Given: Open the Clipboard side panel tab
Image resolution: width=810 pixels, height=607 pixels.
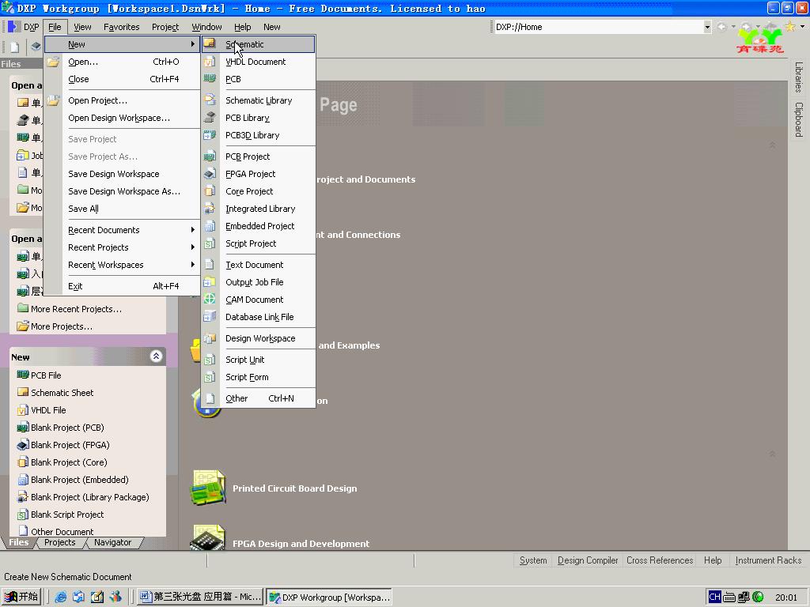Looking at the screenshot, I should tap(799, 119).
